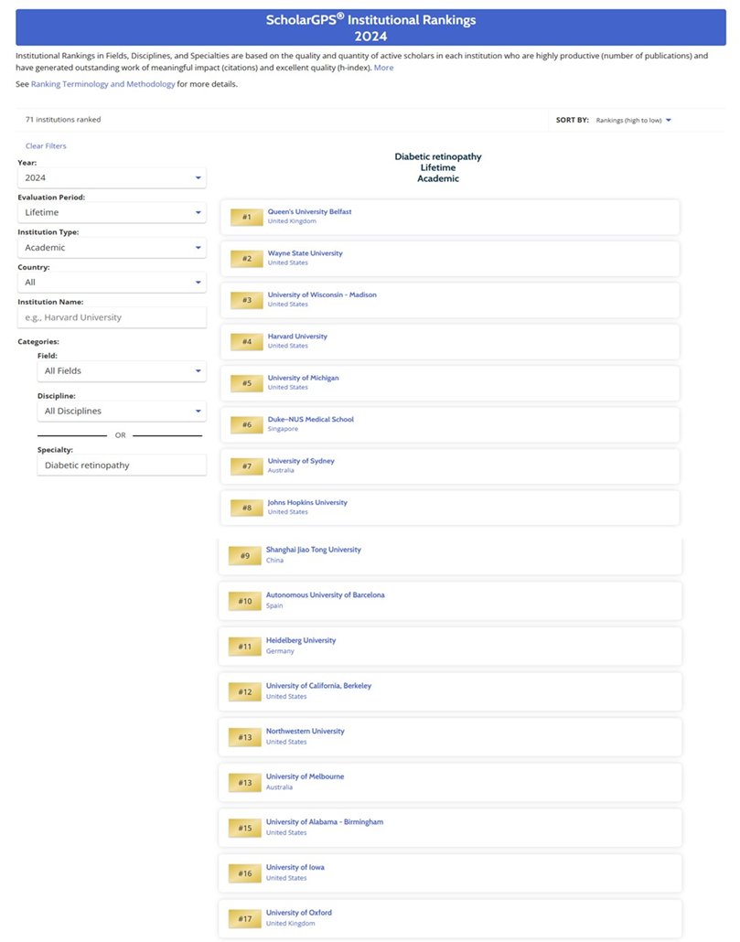Click the gold #12 rank badge

point(245,692)
